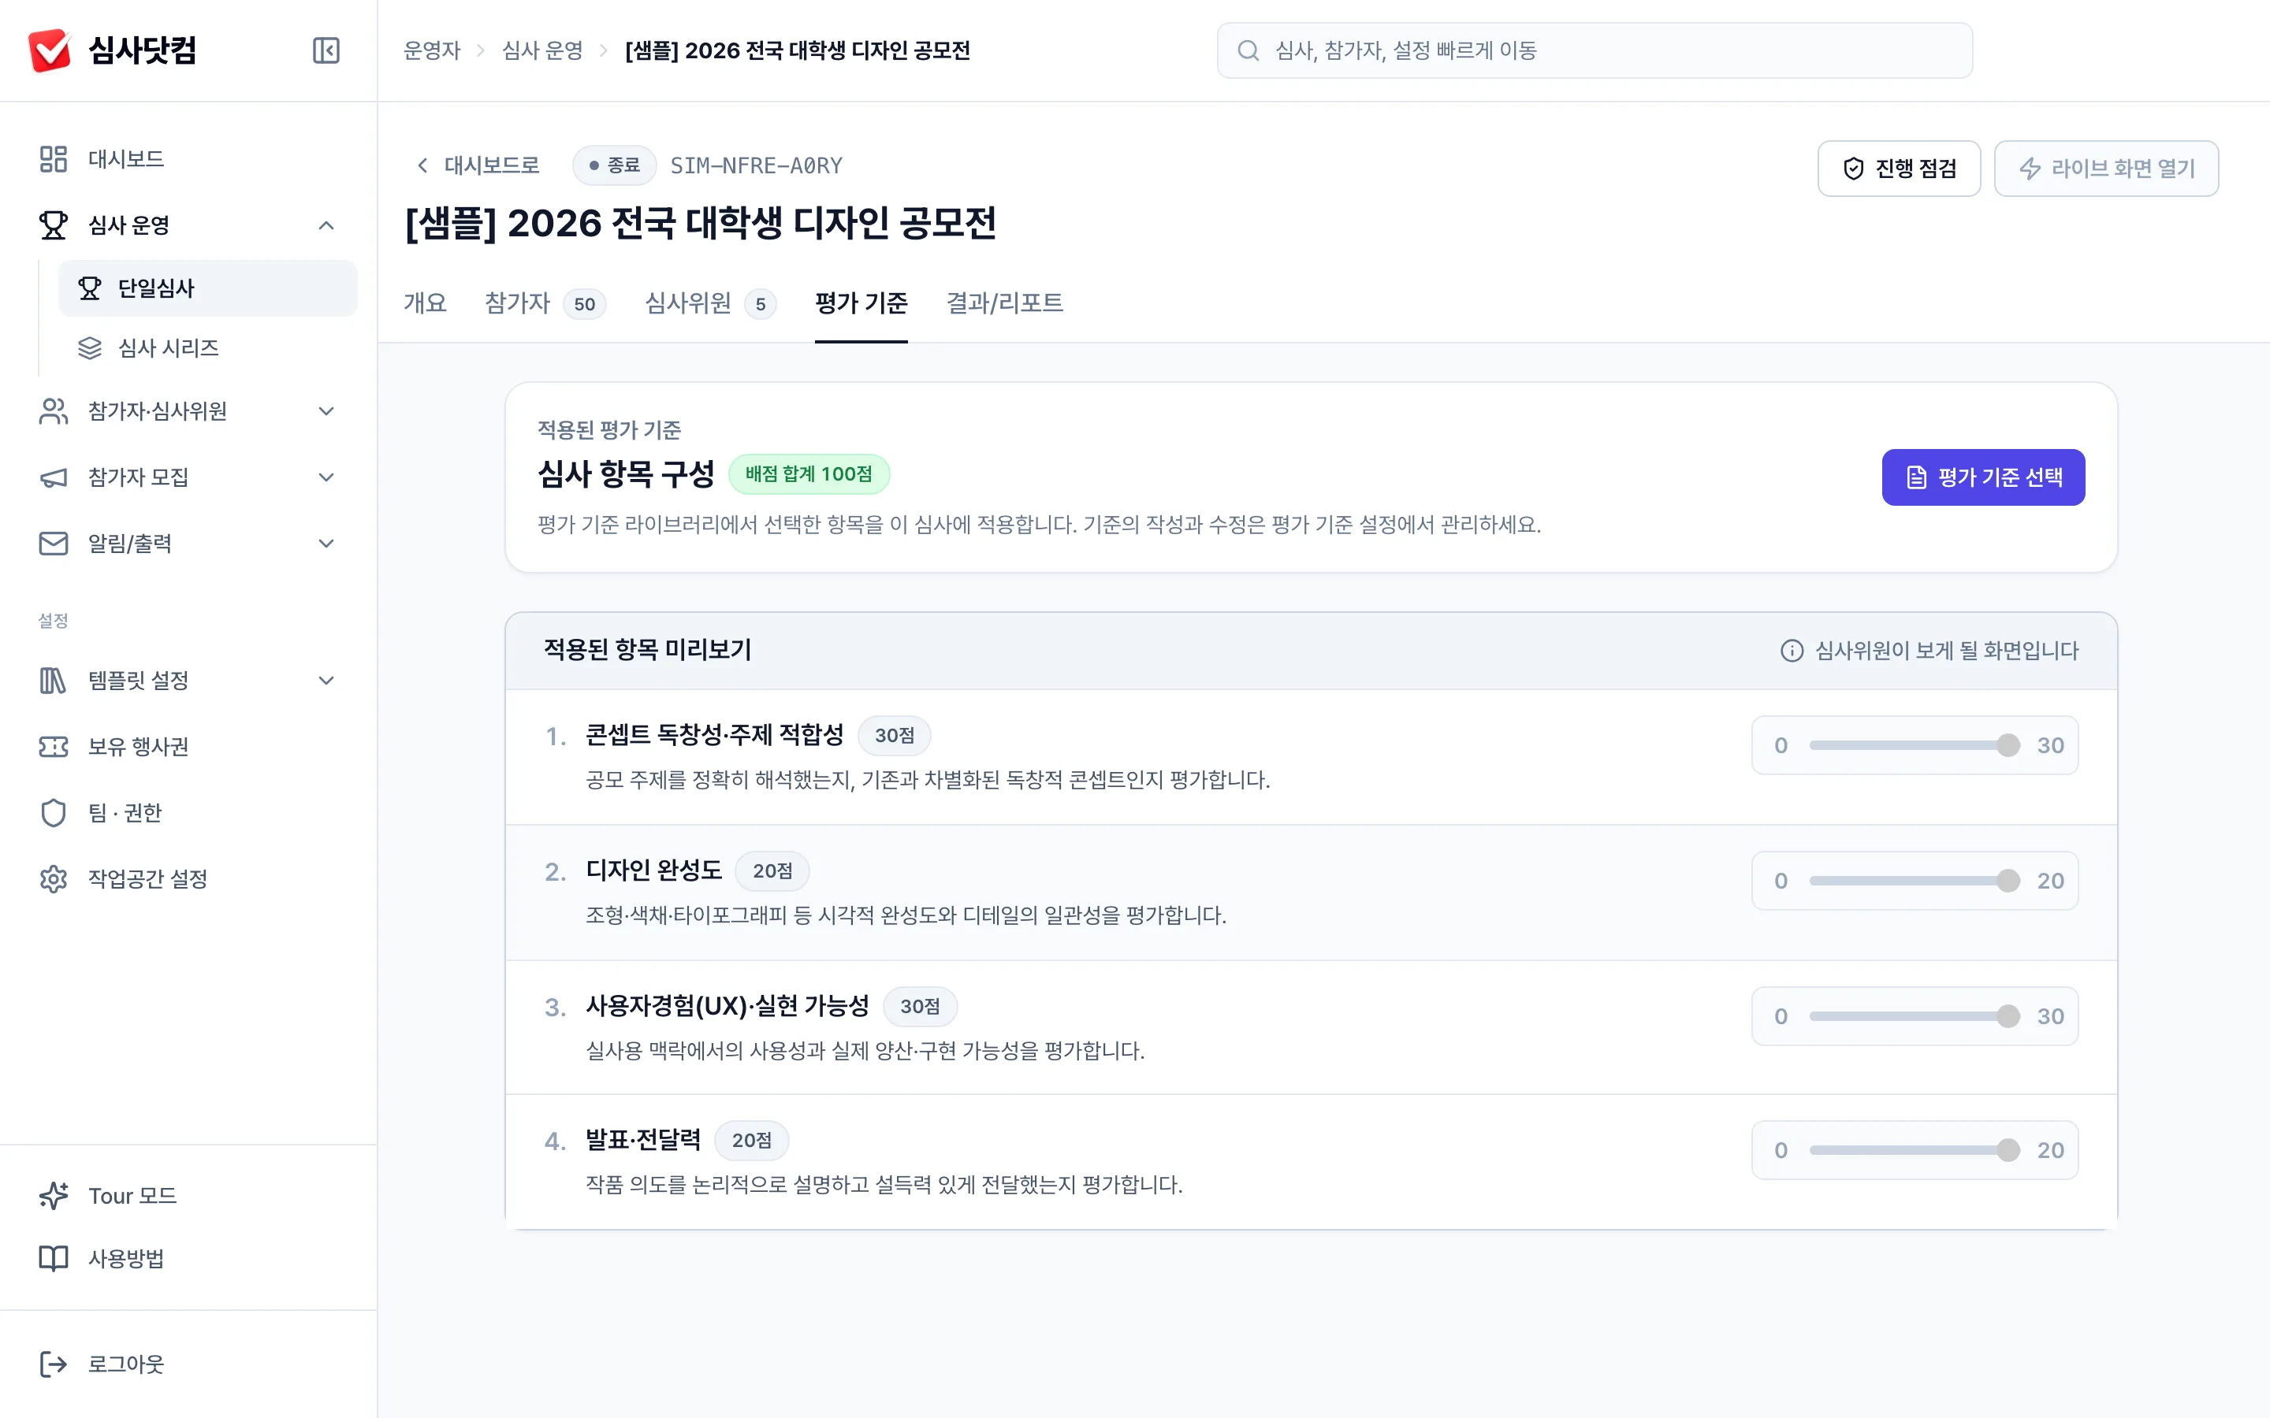Click the shield-check icon in 진행 점검
This screenshot has height=1418, width=2270.
tap(1854, 168)
